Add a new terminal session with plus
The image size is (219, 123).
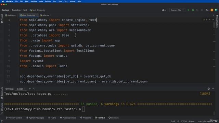(30, 89)
